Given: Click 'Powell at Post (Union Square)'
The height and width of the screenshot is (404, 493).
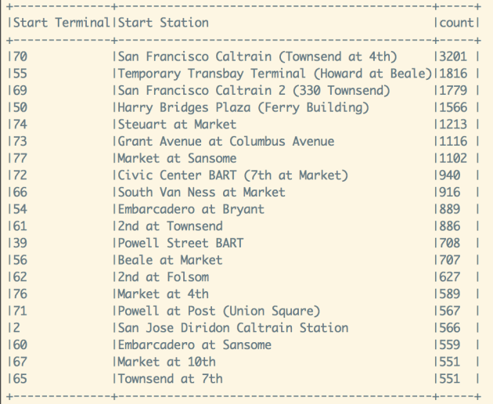Looking at the screenshot, I should (x=219, y=312).
